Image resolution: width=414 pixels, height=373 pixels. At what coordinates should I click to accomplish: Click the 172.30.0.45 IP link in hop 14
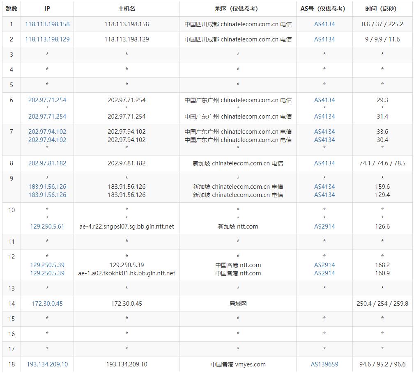[47, 304]
